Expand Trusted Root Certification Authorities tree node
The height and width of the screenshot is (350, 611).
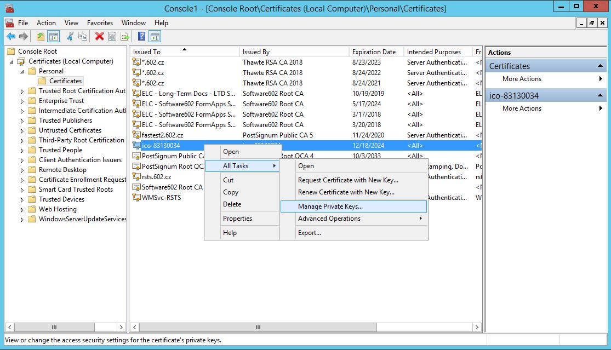point(22,91)
